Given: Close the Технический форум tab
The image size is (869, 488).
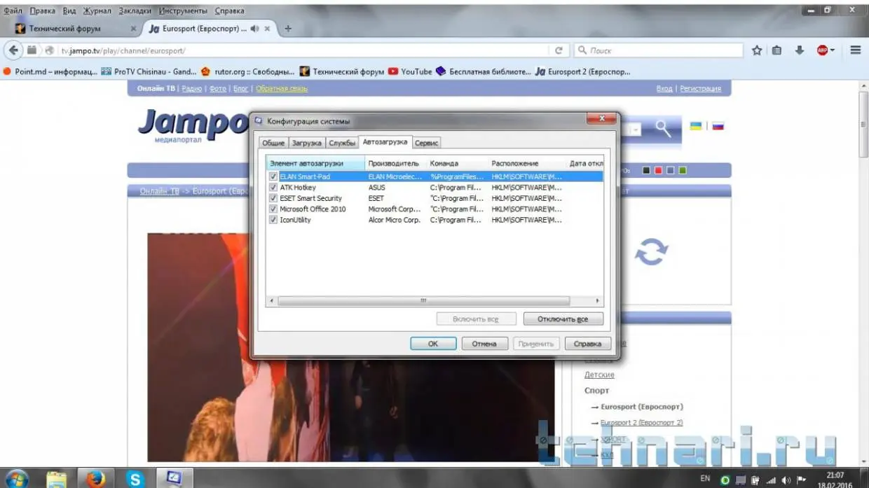Looking at the screenshot, I should pyautogui.click(x=134, y=29).
